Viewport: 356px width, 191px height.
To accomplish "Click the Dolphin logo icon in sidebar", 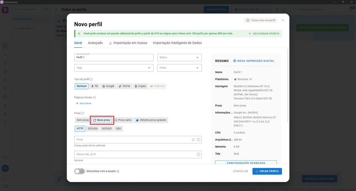I will point(5,10).
